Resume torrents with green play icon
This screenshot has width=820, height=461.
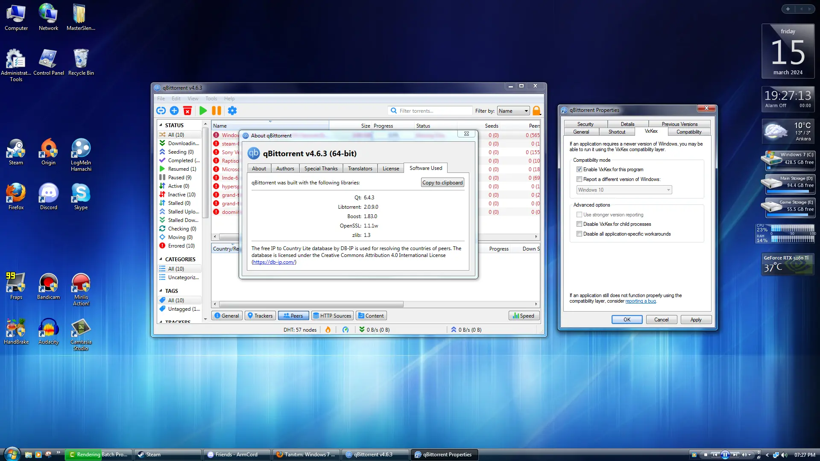coord(203,111)
